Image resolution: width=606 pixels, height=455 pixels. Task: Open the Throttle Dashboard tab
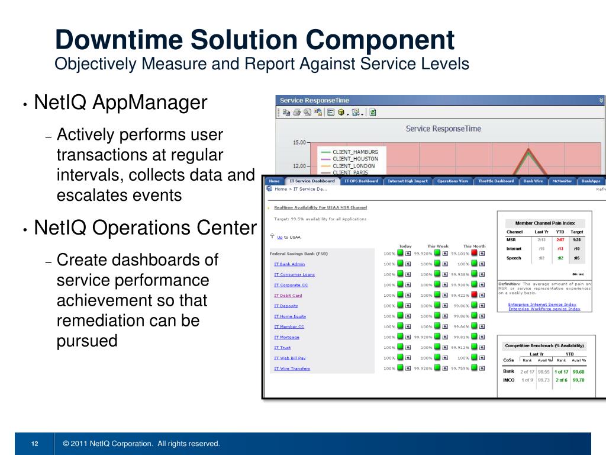496,181
